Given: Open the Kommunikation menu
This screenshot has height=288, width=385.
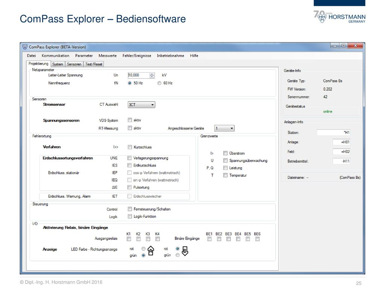Looking at the screenshot, I should pyautogui.click(x=56, y=55).
